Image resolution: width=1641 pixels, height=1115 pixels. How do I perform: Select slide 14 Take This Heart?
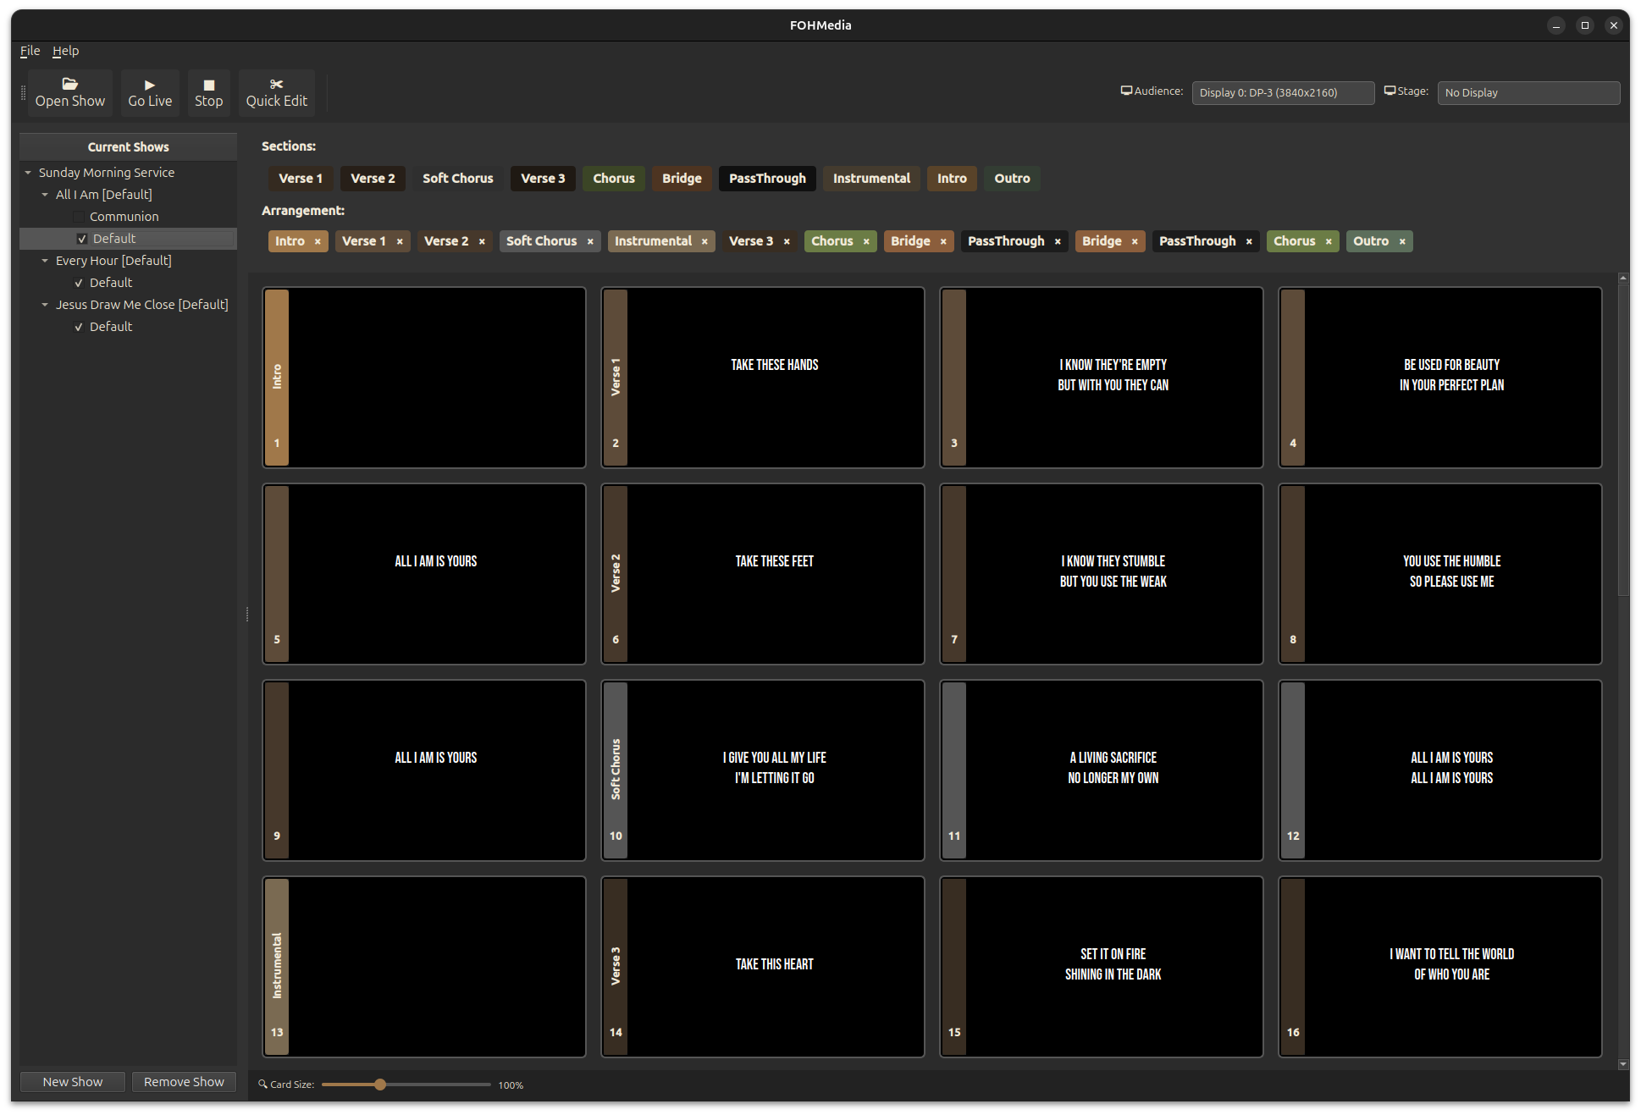coord(762,967)
